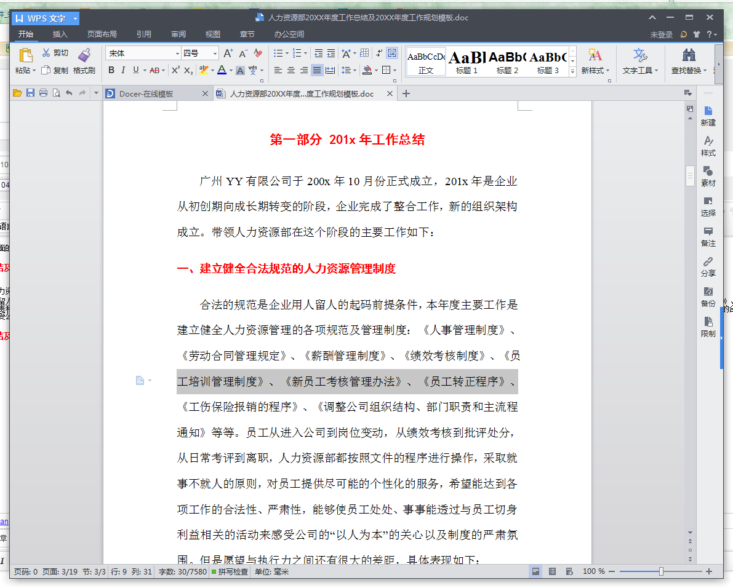The image size is (733, 588).
Task: Click the clear formatting eraser icon
Action: [x=258, y=54]
